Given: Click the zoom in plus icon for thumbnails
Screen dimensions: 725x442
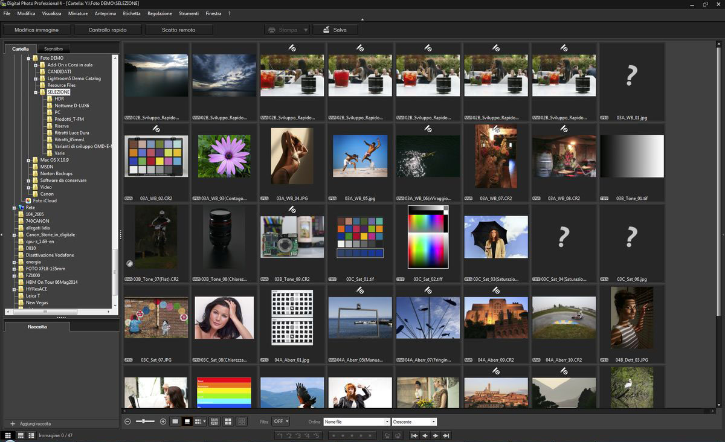Looking at the screenshot, I should click(x=163, y=421).
